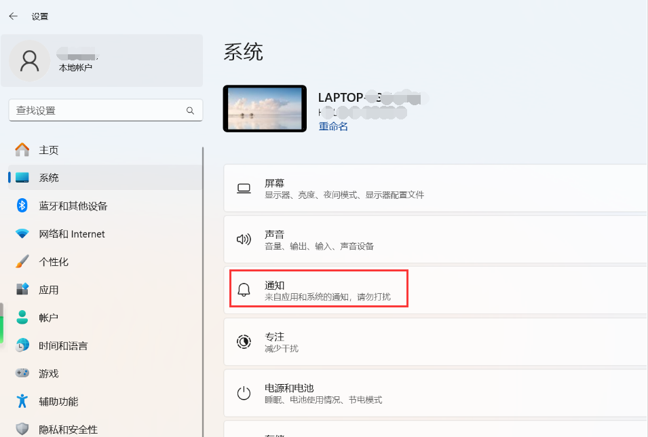Select 应用 in the sidebar
Screen dimensions: 648x437
click(x=49, y=290)
